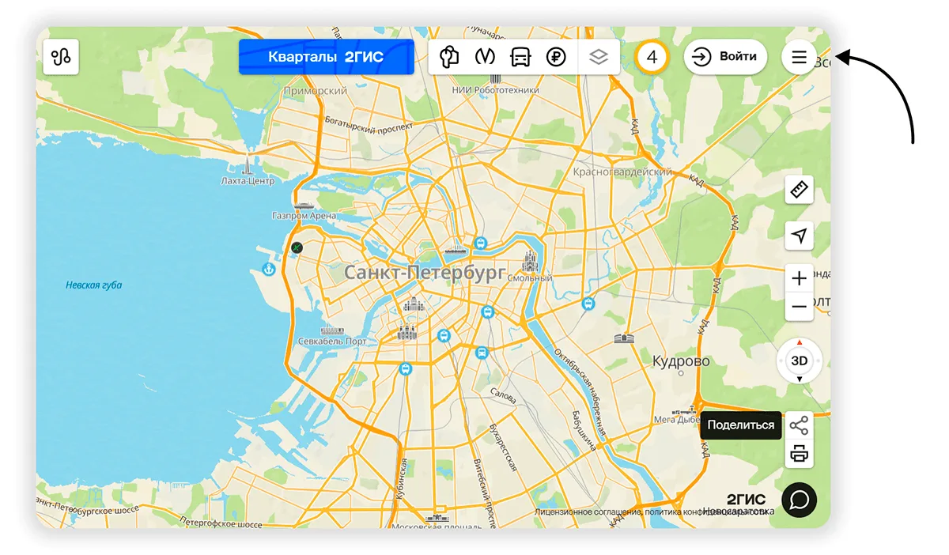
Task: Toggle the 3D map view
Action: (800, 361)
